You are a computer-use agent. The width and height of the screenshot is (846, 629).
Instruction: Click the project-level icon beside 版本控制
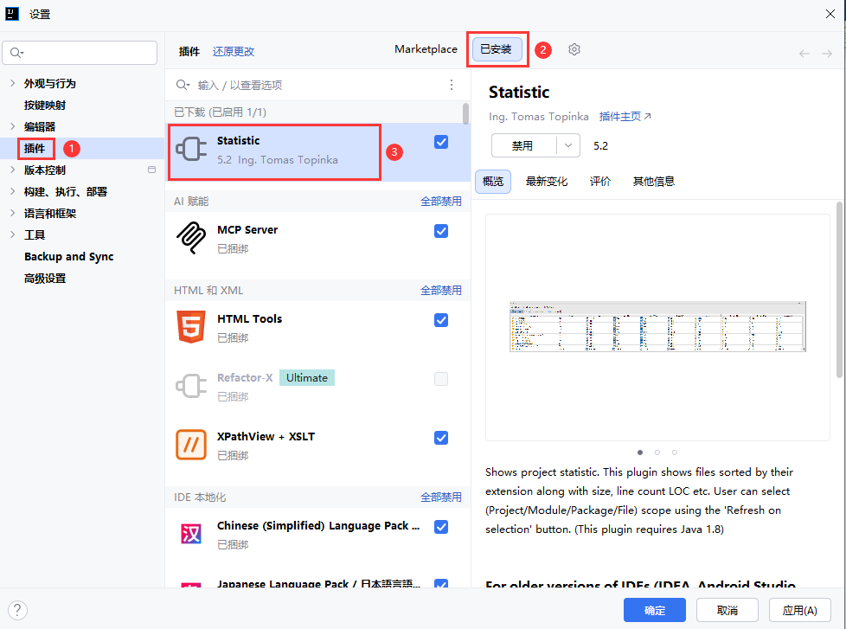tap(151, 170)
